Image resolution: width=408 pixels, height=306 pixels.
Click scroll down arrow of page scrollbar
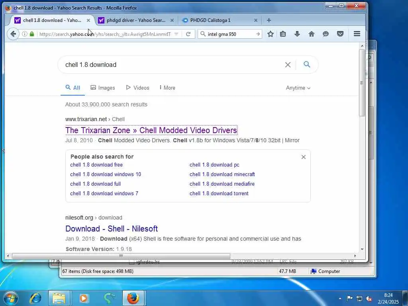pyautogui.click(x=362, y=249)
